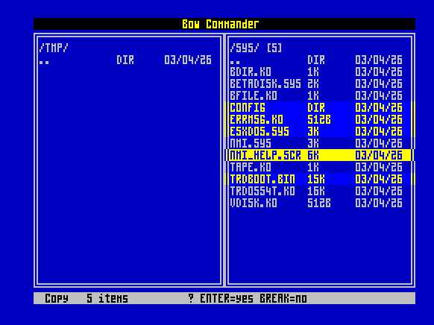The height and width of the screenshot is (325, 434).
Task: Pick the marked TRDBOOT.BIN file
Action: (320, 179)
